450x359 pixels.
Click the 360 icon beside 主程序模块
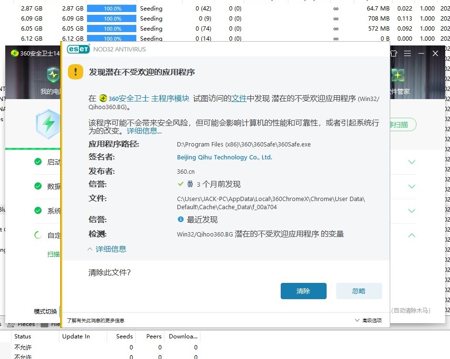click(x=103, y=98)
